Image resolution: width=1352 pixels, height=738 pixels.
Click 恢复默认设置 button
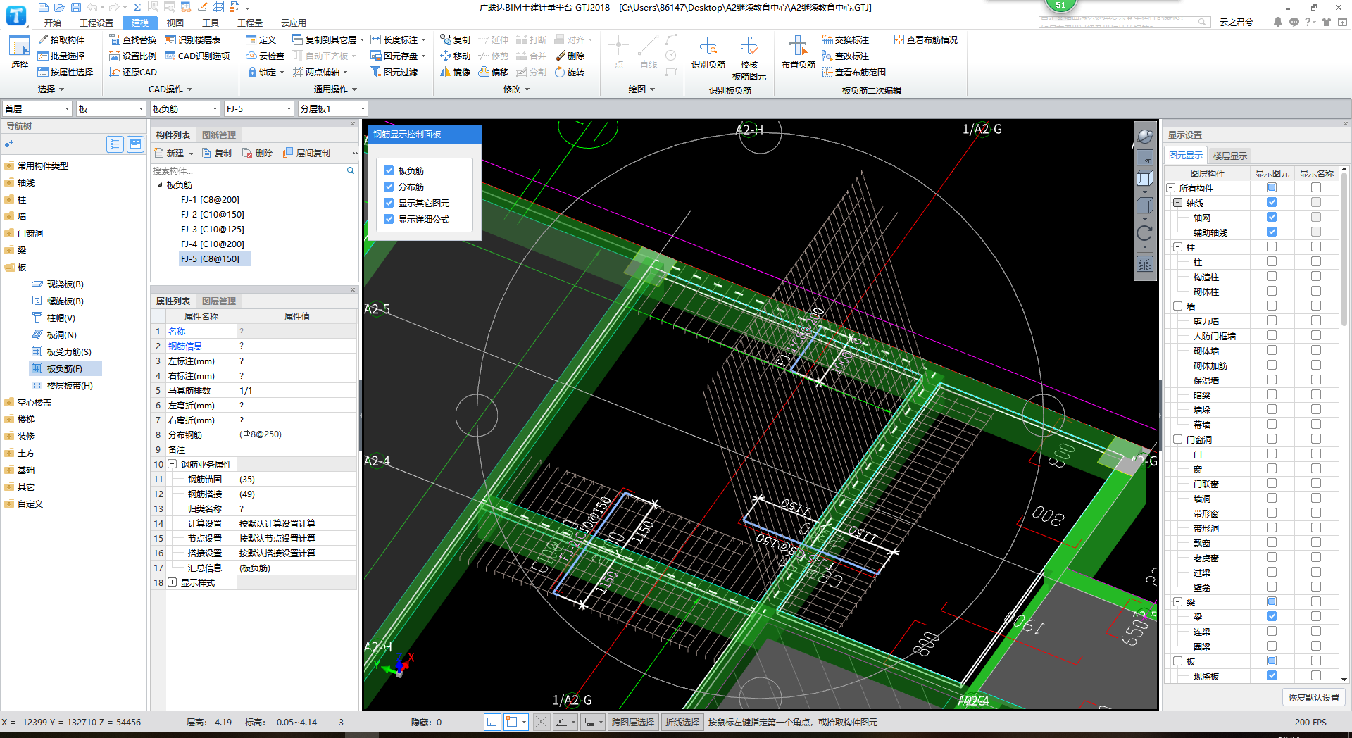pos(1314,697)
